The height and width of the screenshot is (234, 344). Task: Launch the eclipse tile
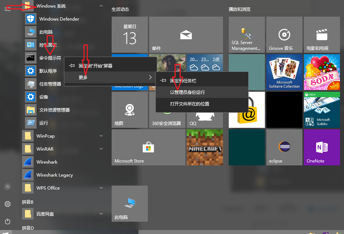pos(284,147)
